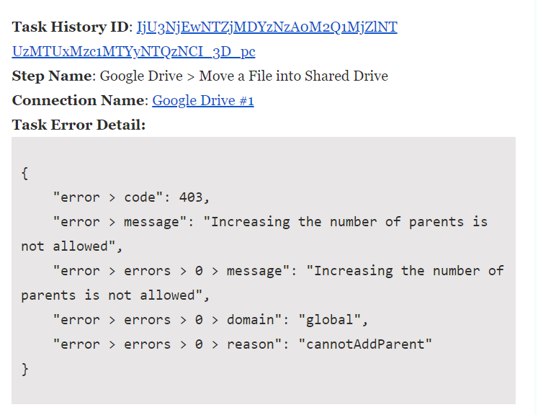Click the "error > errors > 0 > domain" key

167,320
